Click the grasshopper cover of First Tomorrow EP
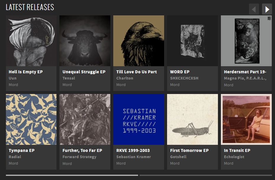Screen dimensions: 275x180 (x=192, y=119)
